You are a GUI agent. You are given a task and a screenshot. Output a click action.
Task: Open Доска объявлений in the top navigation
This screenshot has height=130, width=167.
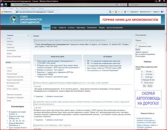pyautogui.click(x=114, y=28)
